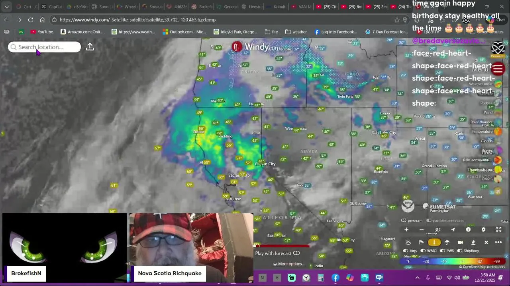The width and height of the screenshot is (510, 286).
Task: Switch to the Kobalt browser tab
Action: (276, 7)
